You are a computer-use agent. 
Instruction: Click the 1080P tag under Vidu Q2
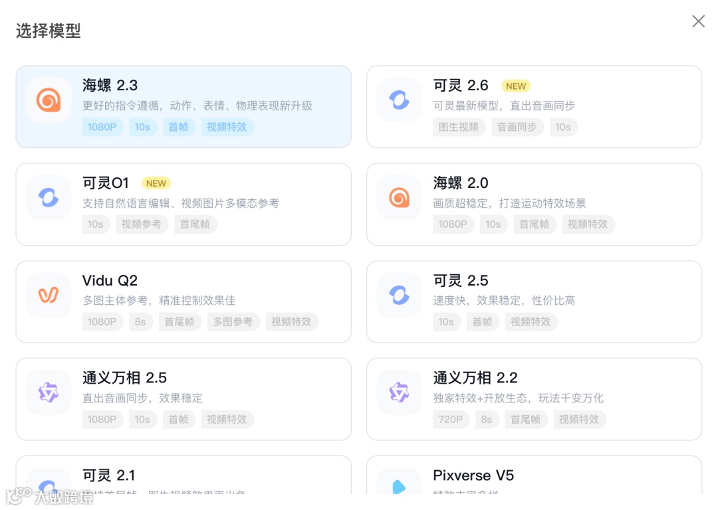pos(102,321)
